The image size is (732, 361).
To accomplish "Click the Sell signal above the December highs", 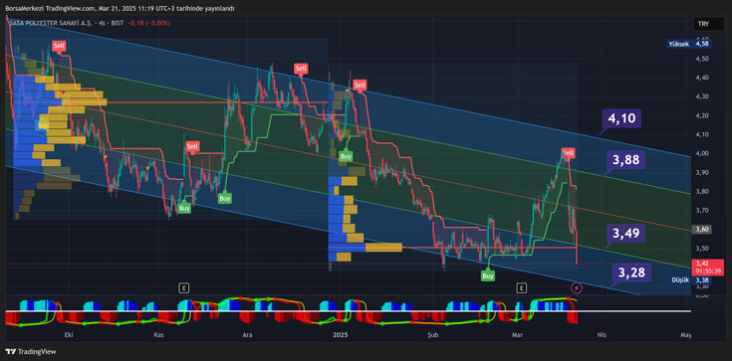I will pyautogui.click(x=301, y=69).
